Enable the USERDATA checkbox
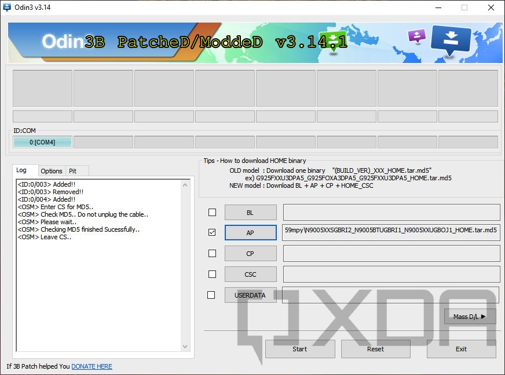The image size is (505, 375). coord(212,295)
